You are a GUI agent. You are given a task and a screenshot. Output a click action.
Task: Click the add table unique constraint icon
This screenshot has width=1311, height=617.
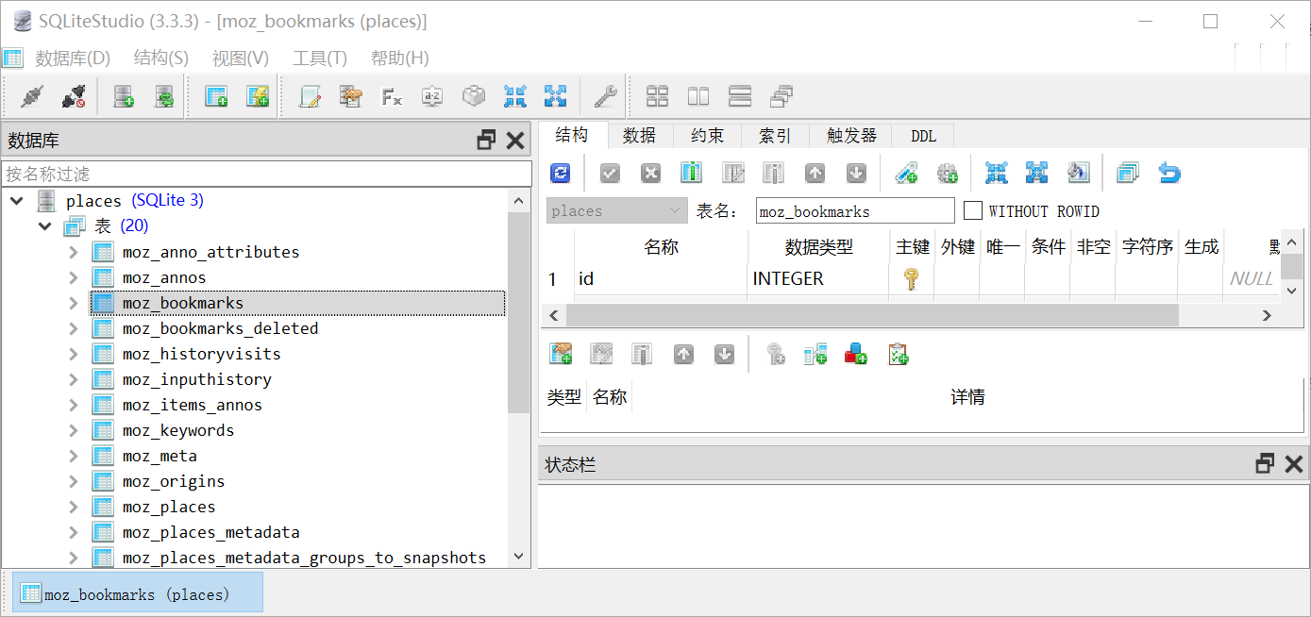[x=856, y=355]
